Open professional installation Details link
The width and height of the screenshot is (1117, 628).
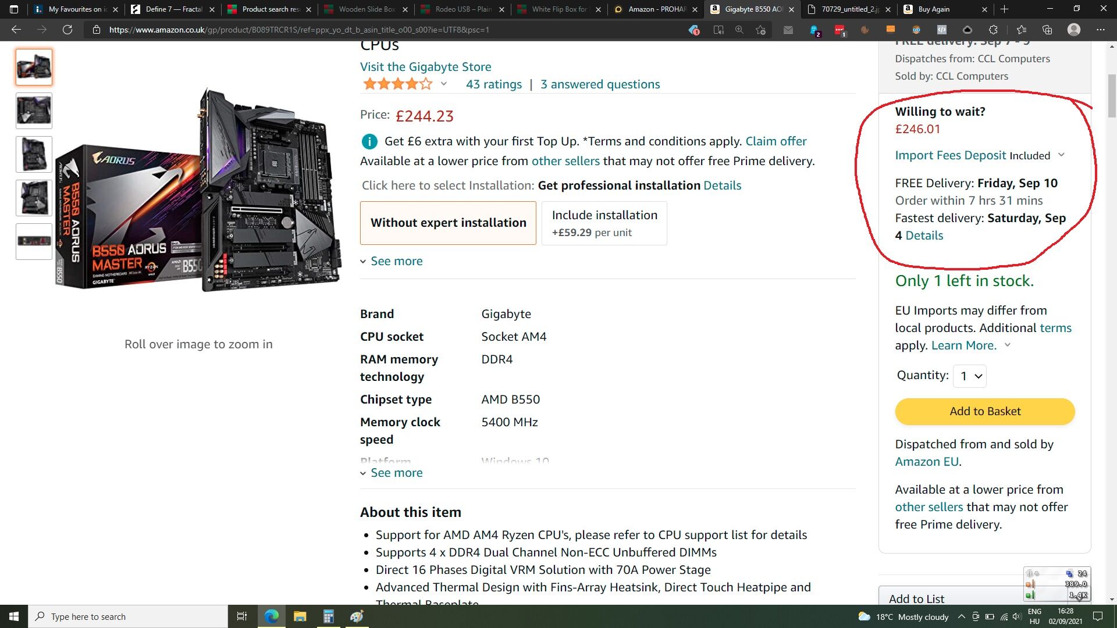pos(722,185)
